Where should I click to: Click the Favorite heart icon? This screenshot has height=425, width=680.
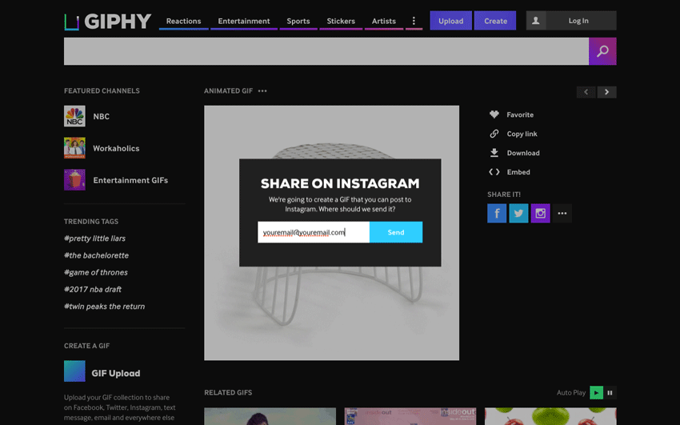point(494,114)
